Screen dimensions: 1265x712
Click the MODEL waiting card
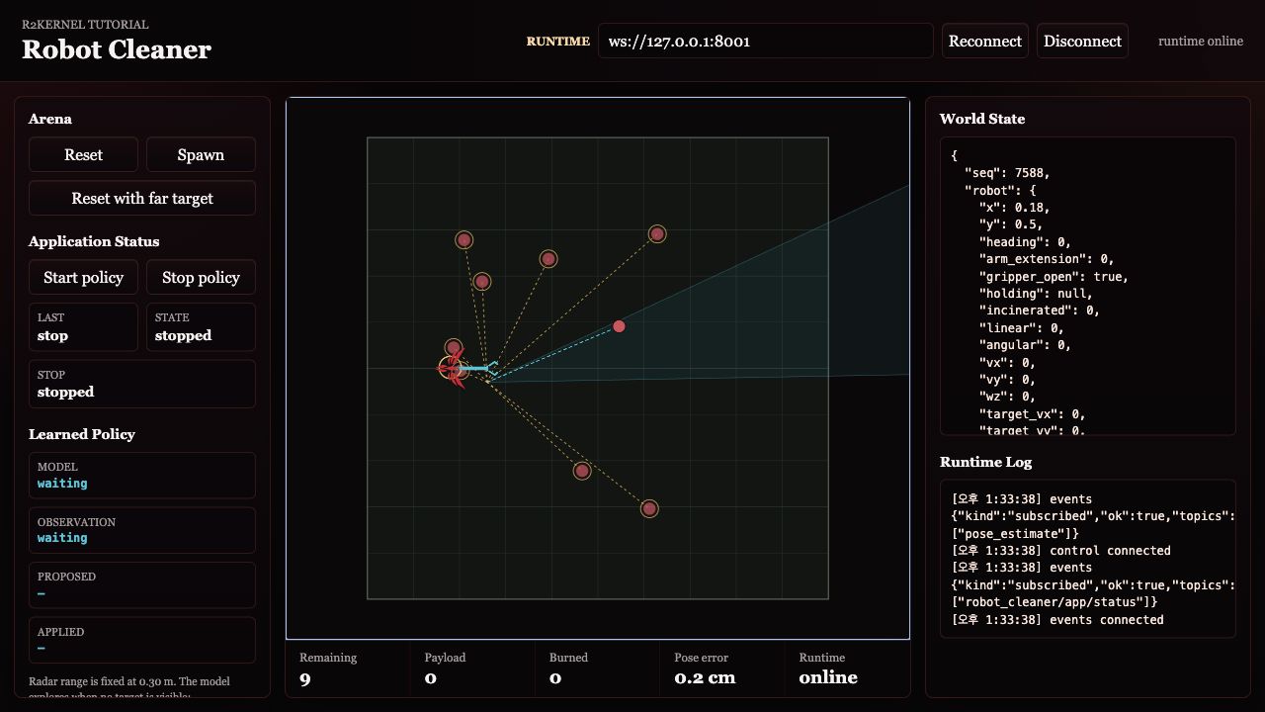(142, 475)
